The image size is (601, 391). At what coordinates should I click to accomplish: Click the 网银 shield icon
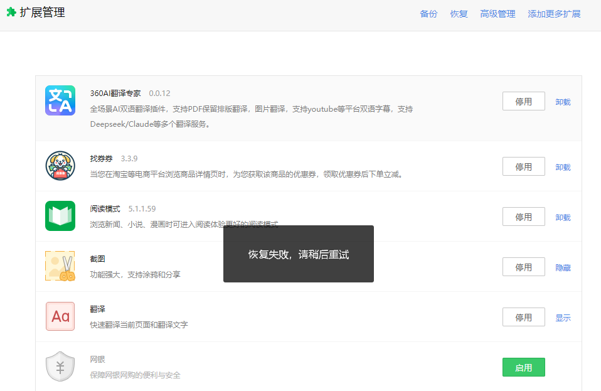[x=60, y=367]
